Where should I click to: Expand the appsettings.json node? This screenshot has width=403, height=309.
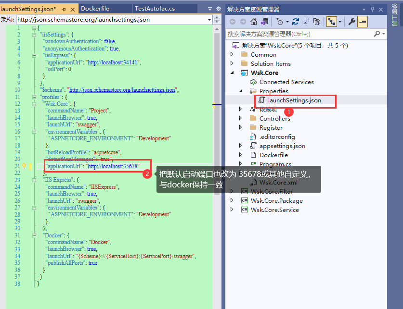click(241, 146)
